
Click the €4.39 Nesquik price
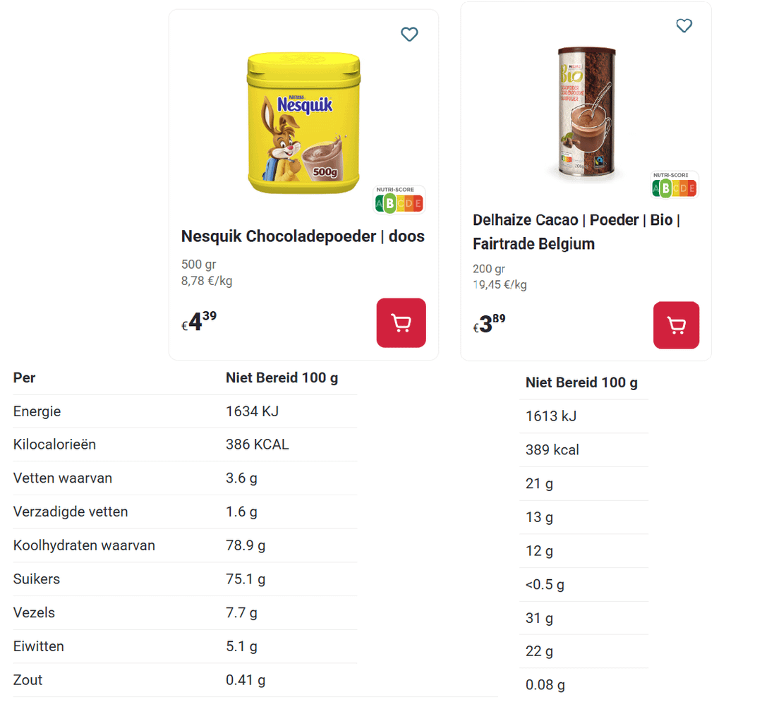200,322
